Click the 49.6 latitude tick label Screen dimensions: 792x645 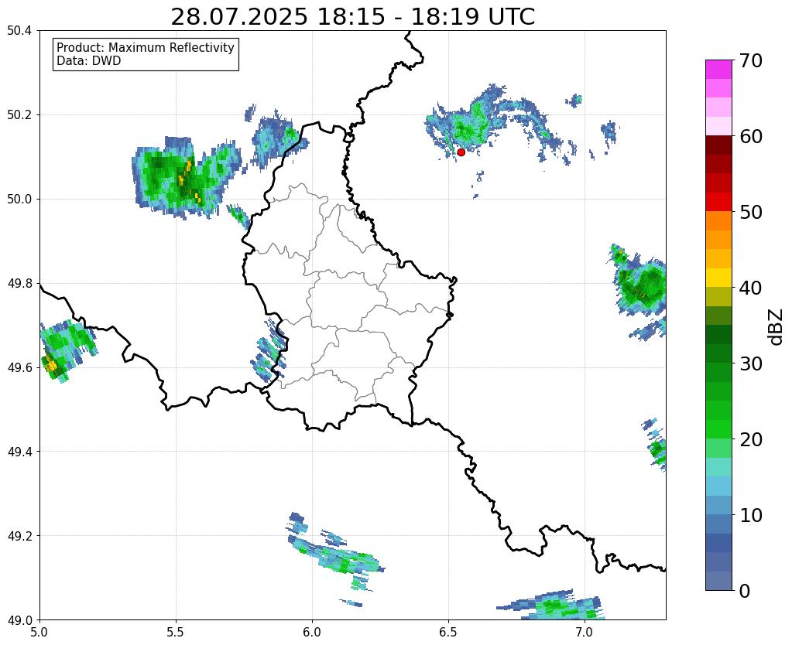(x=19, y=367)
